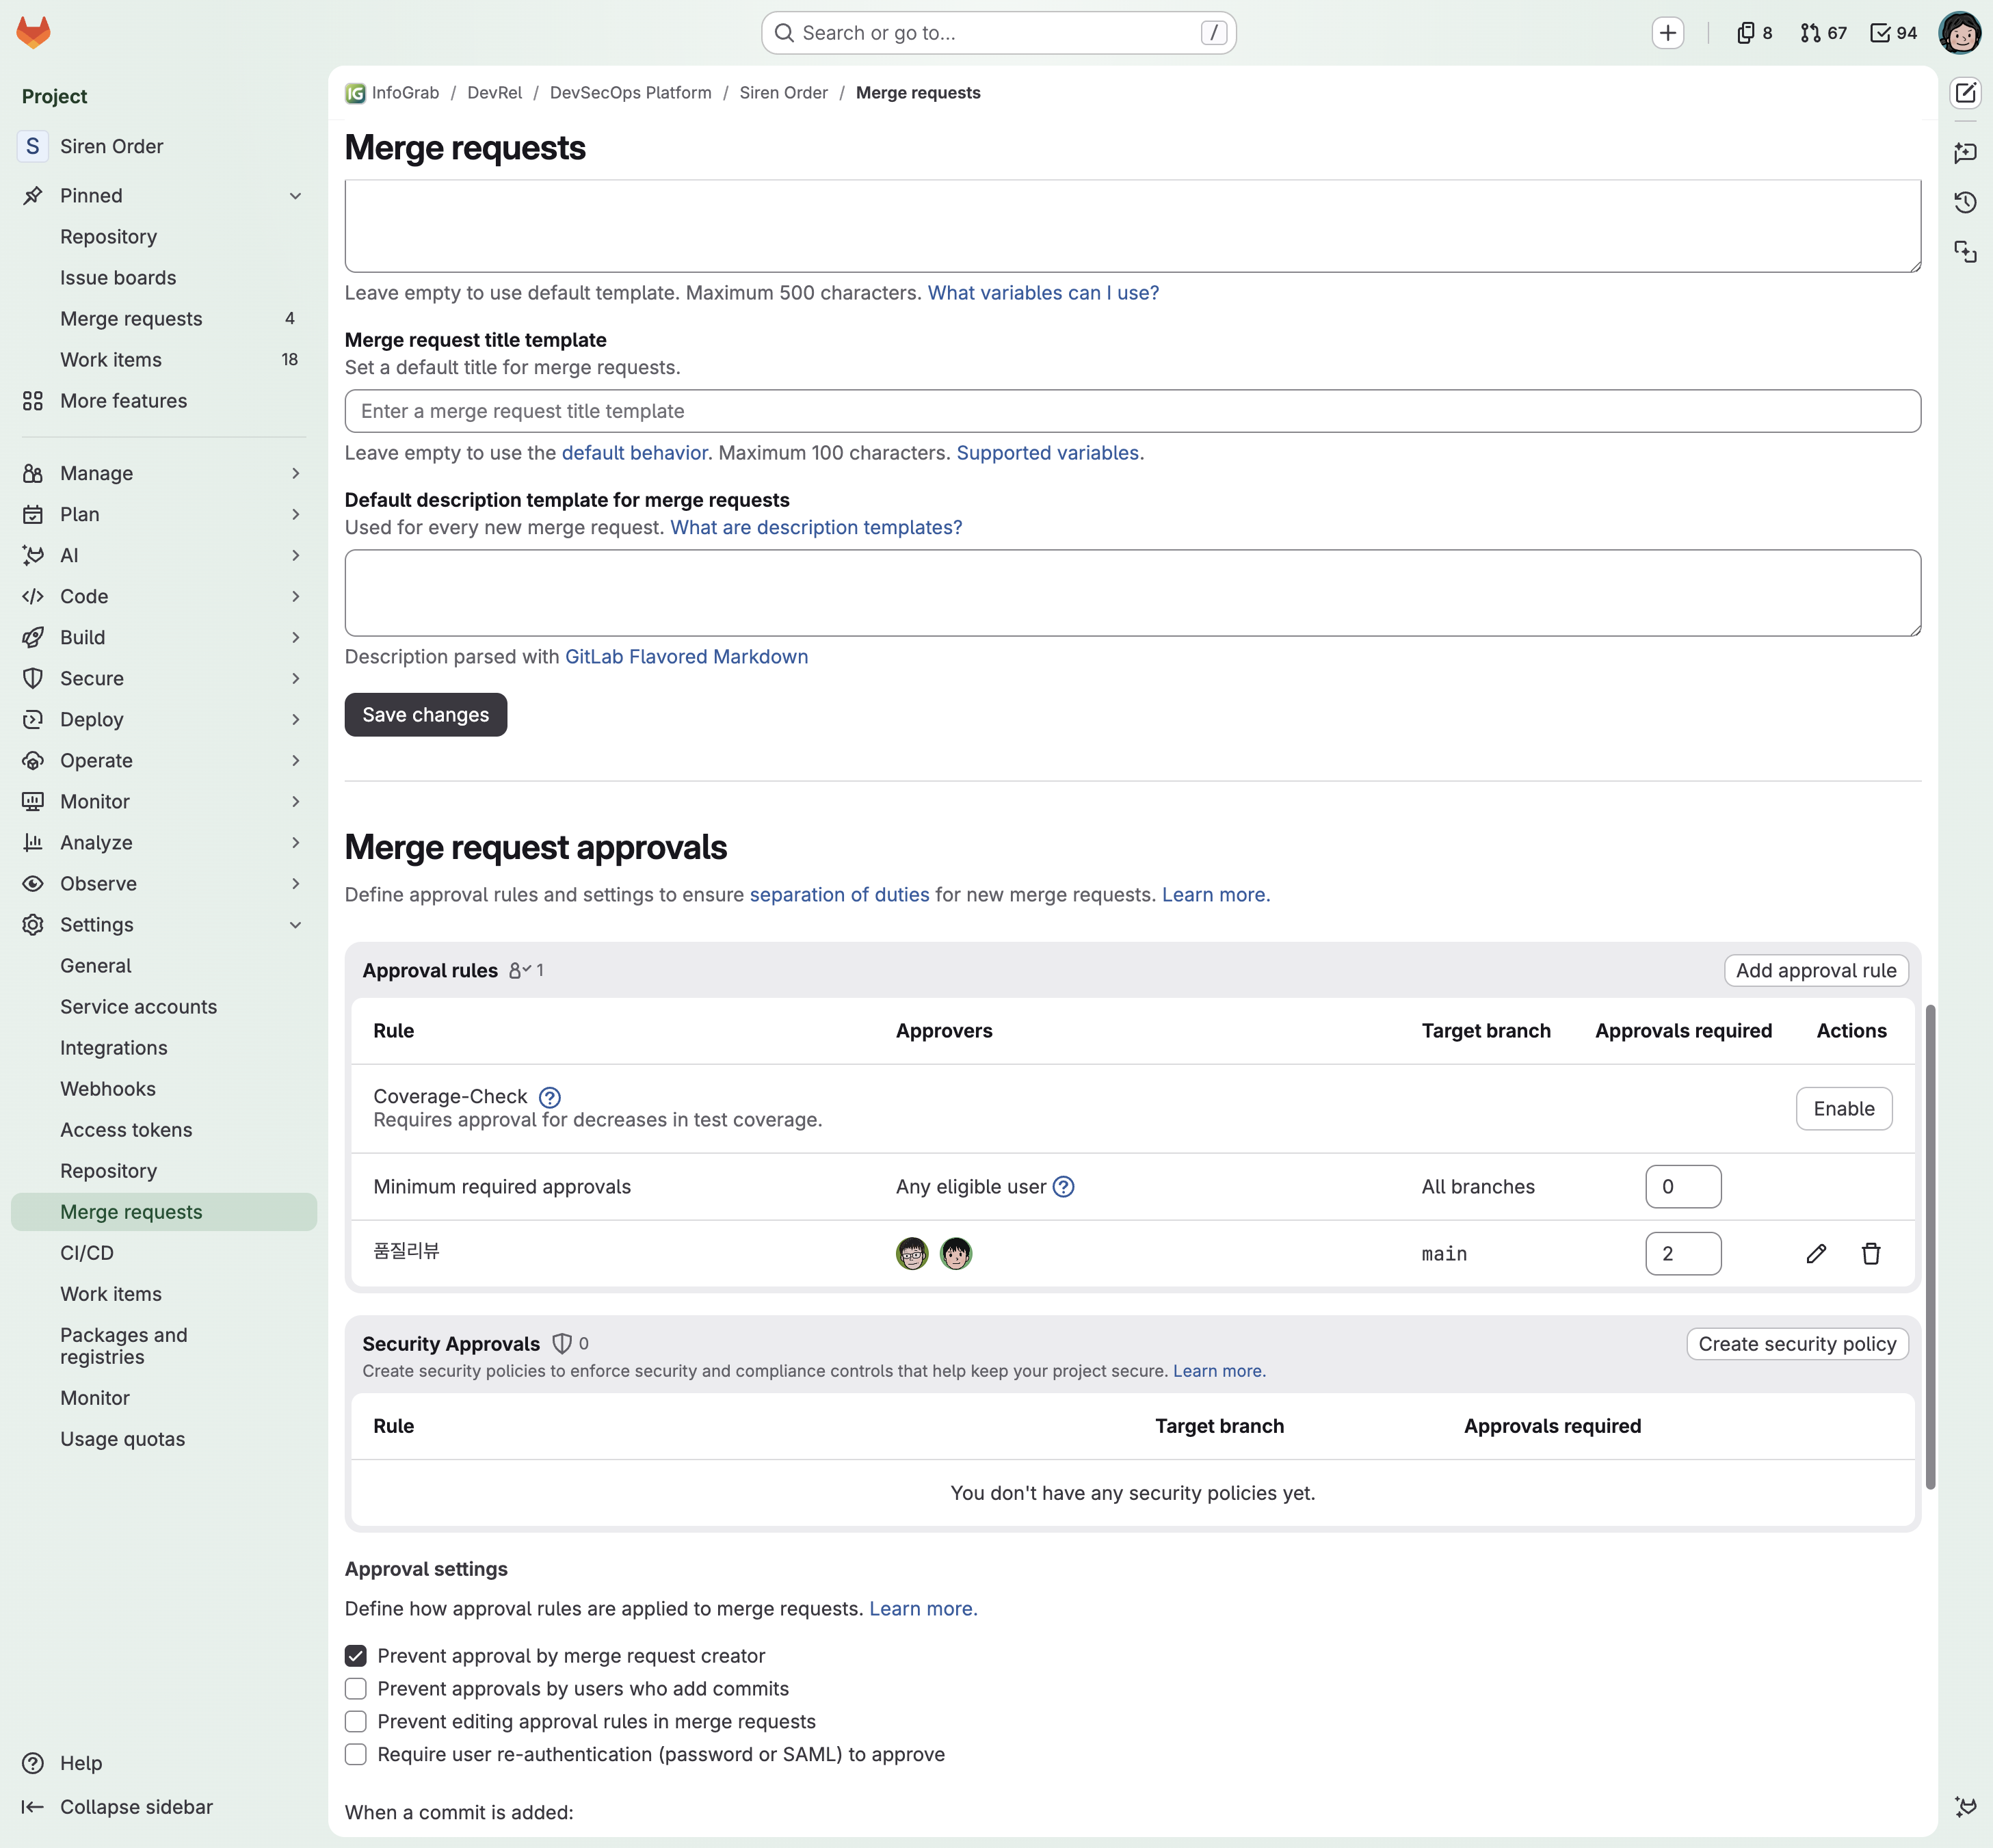This screenshot has width=1993, height=1848.
Task: Open the InfoGrab breadcrumb group
Action: (392, 93)
